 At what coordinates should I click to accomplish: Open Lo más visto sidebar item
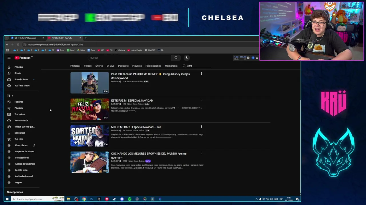tap(21, 170)
